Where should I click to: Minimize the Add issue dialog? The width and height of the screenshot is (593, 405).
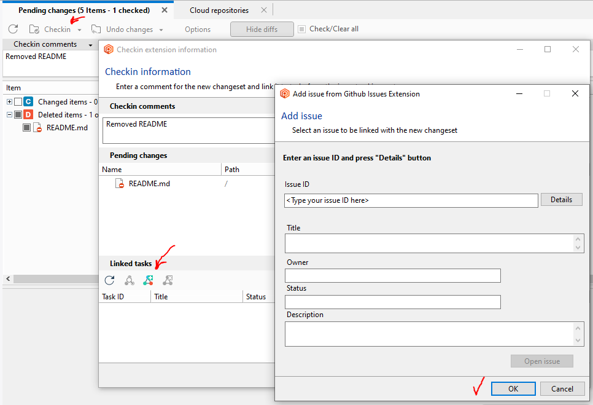(x=519, y=93)
